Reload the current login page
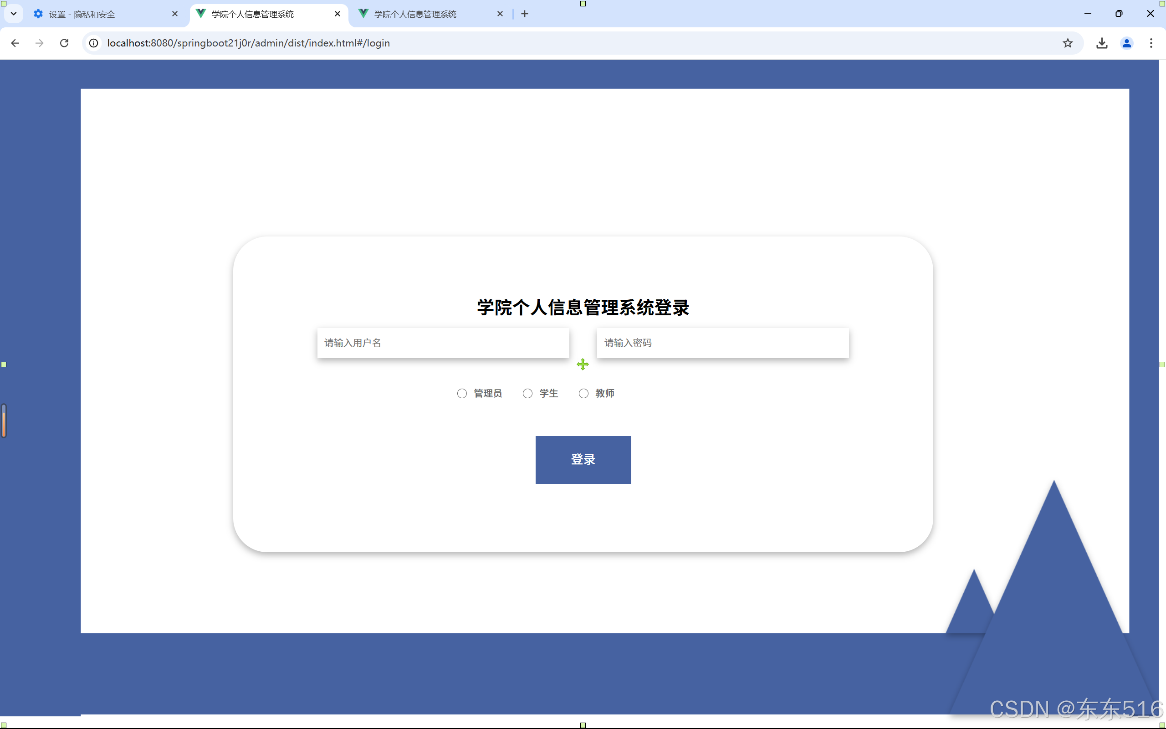Viewport: 1166px width, 729px height. (x=64, y=43)
